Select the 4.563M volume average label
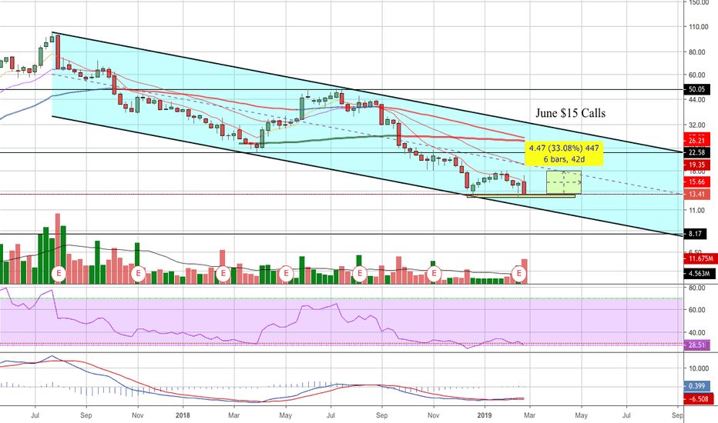718x423 pixels. 700,274
